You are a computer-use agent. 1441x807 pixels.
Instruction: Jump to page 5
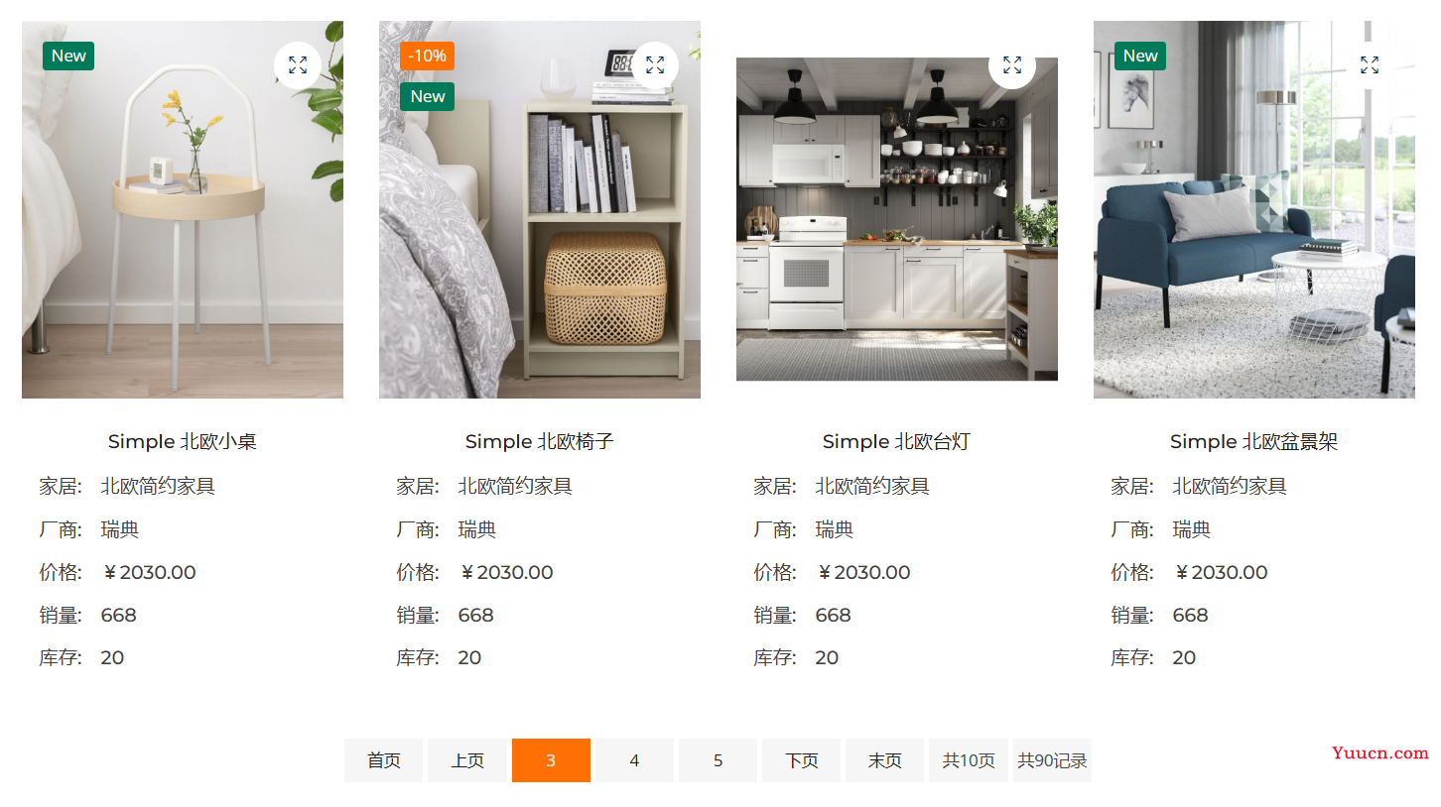(x=718, y=760)
